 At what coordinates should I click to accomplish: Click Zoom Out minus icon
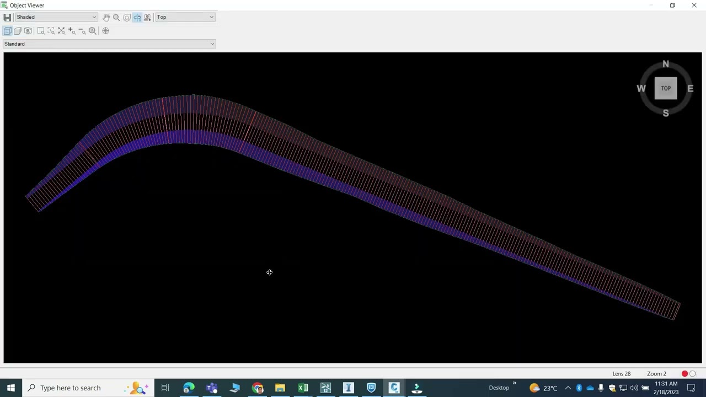point(82,31)
